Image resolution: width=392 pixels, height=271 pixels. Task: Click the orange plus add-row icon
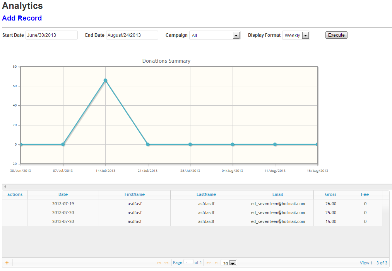pyautogui.click(x=7, y=263)
